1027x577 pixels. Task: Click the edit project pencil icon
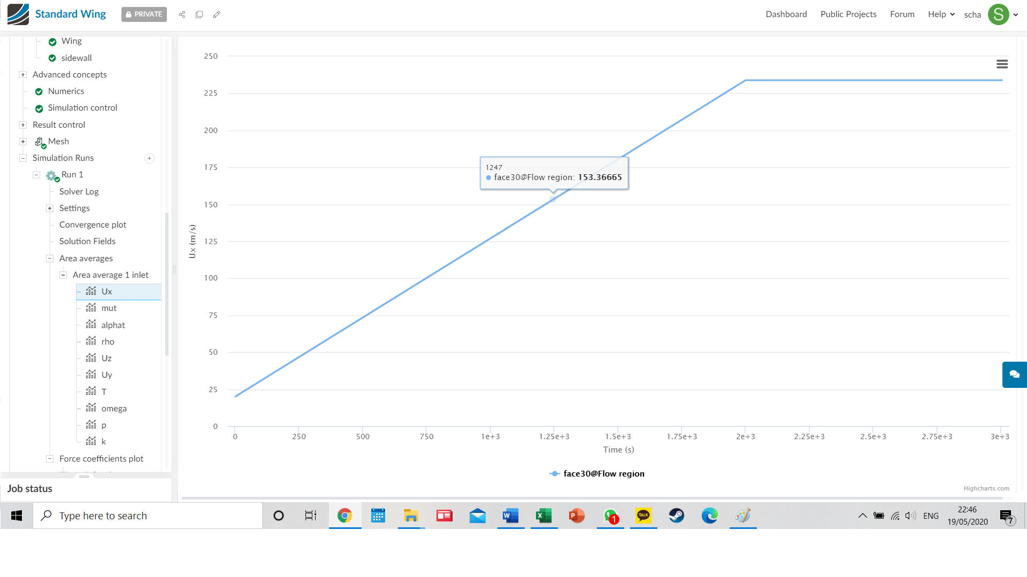[217, 14]
